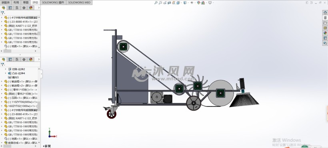The image size is (328, 148).
Task: Expand the 110ZYT06(600w) component node
Action: click(x=2, y=102)
